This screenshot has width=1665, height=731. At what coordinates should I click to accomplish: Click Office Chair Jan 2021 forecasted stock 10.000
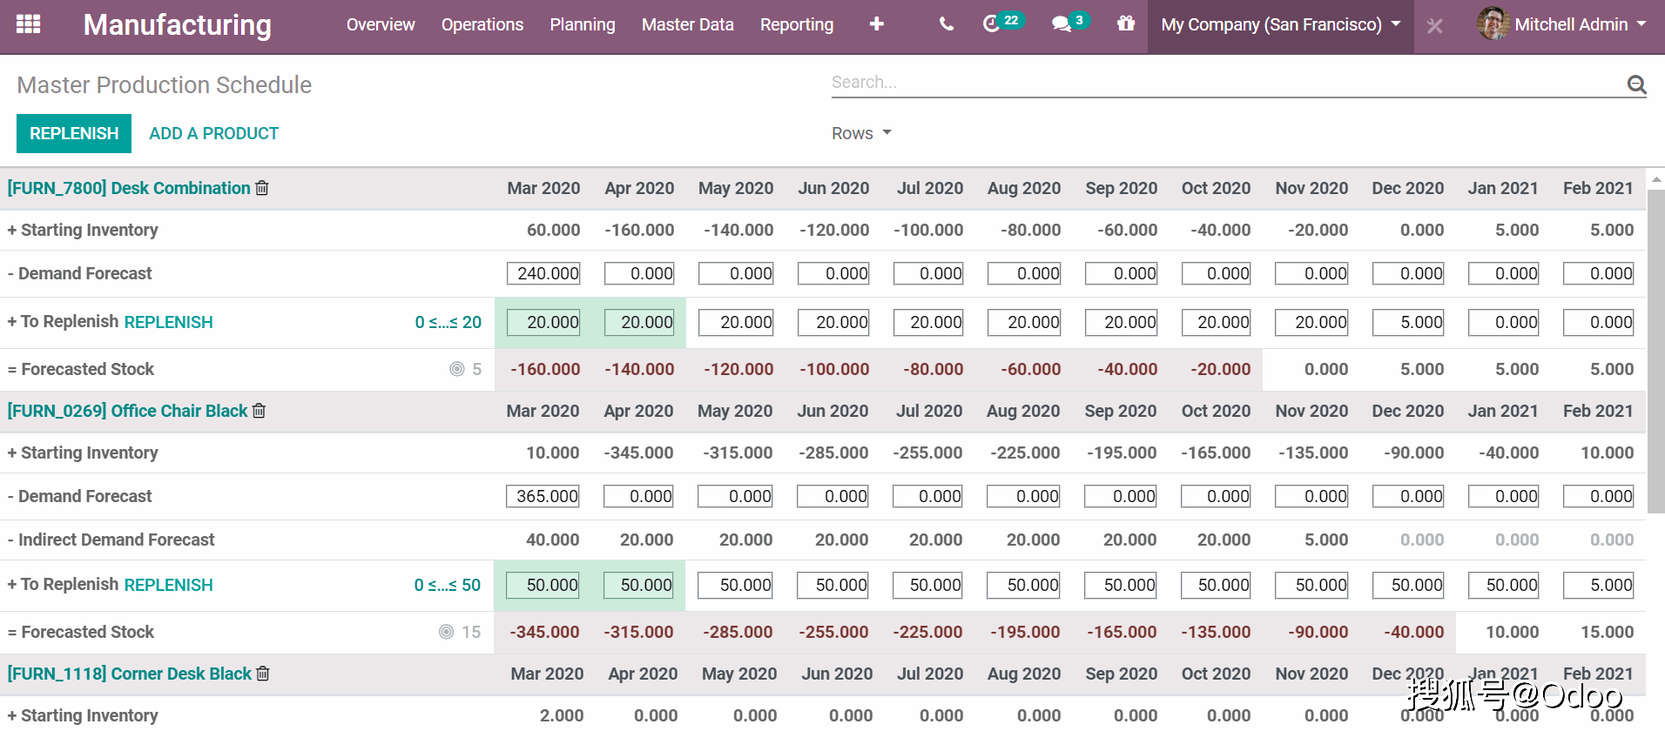1513,632
